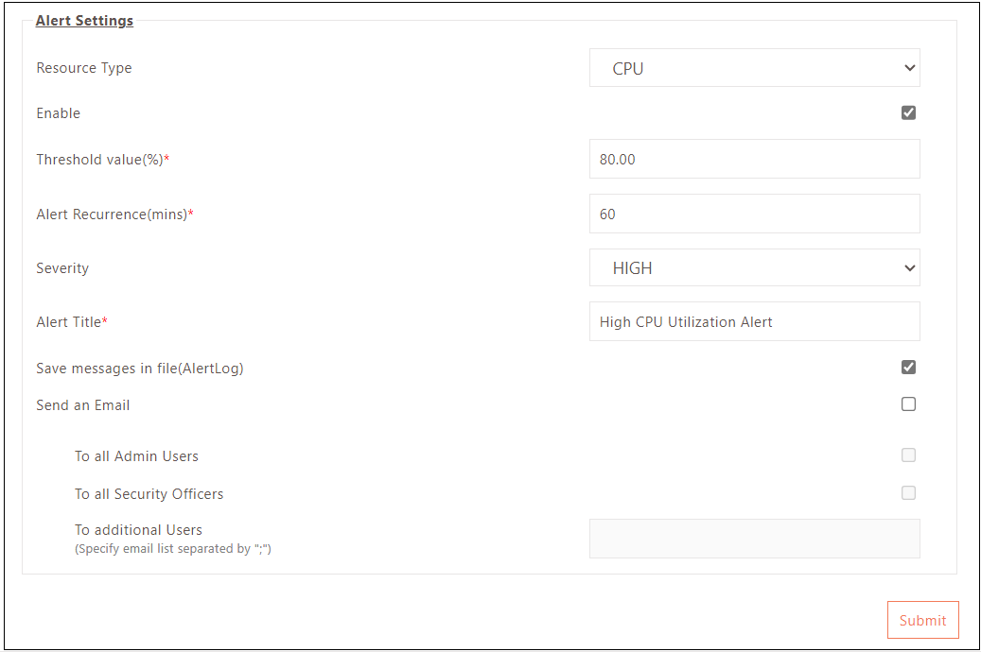Image resolution: width=981 pixels, height=652 pixels.
Task: Click the Threshold value field containing 80.00
Action: pyautogui.click(x=754, y=160)
